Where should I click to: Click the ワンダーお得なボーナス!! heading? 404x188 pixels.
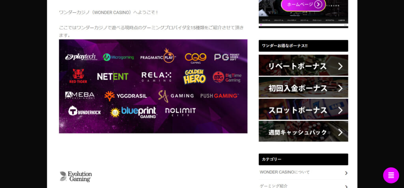[x=303, y=46]
